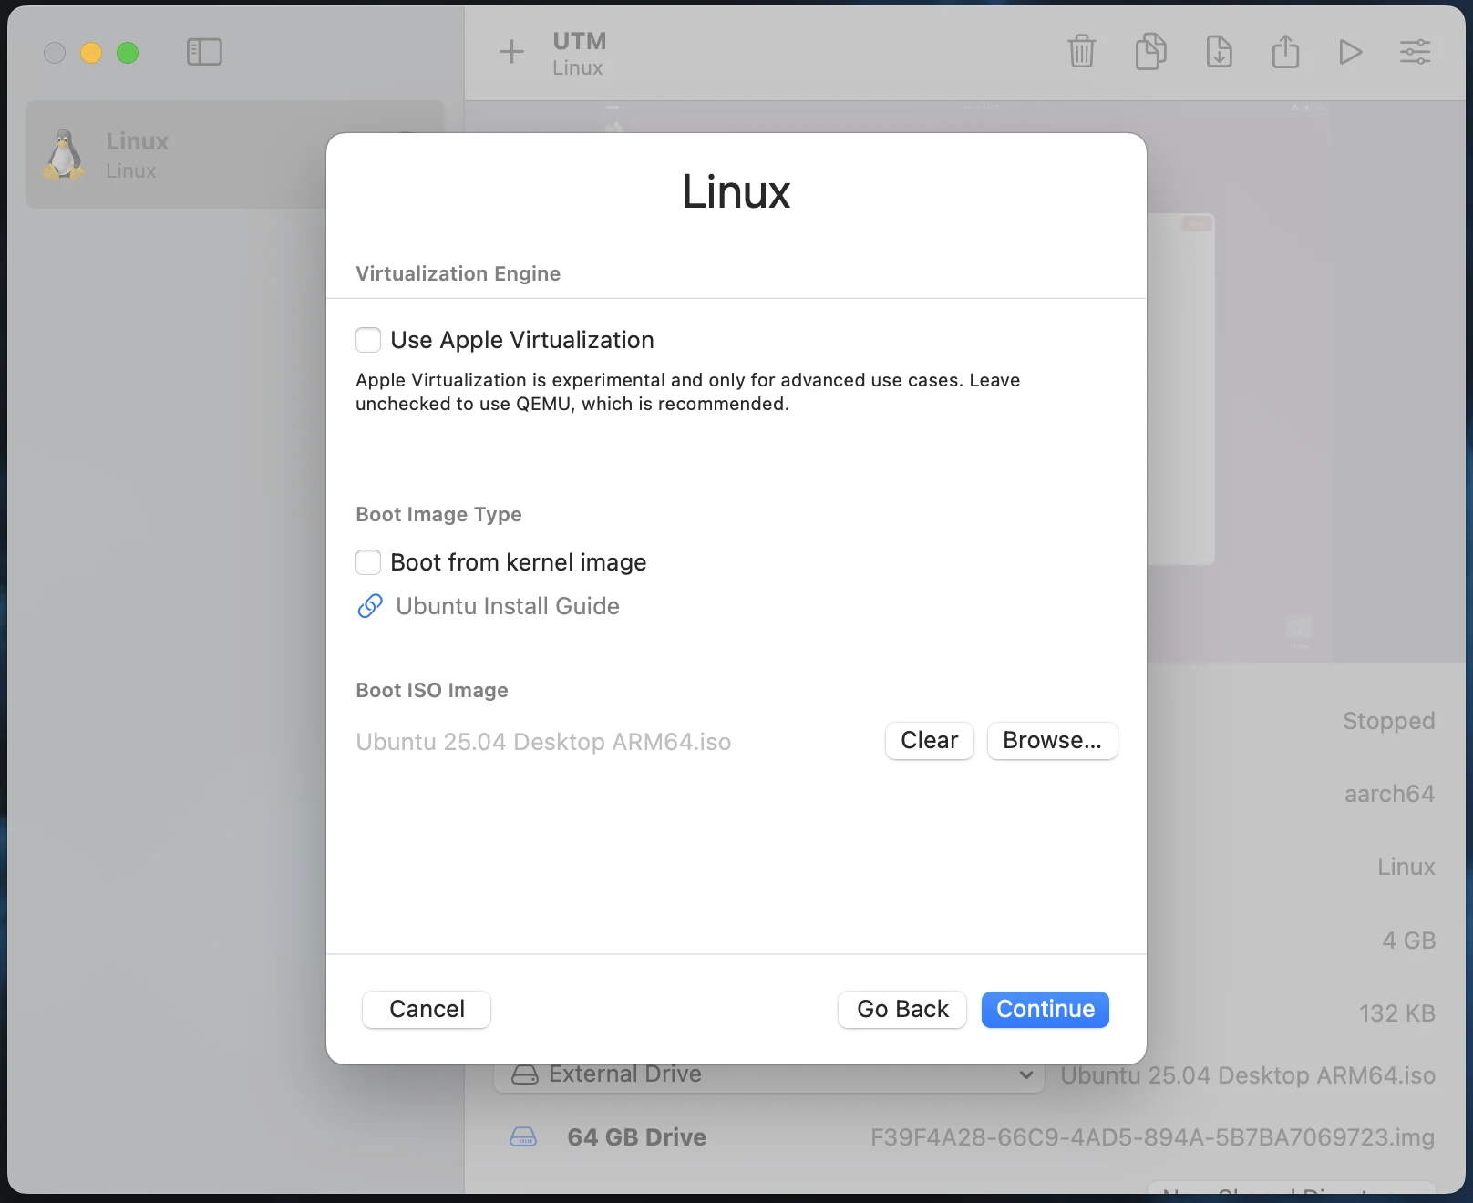Screen dimensions: 1473x1203
Task: Click the yellow minimize window button
Action: coord(91,53)
